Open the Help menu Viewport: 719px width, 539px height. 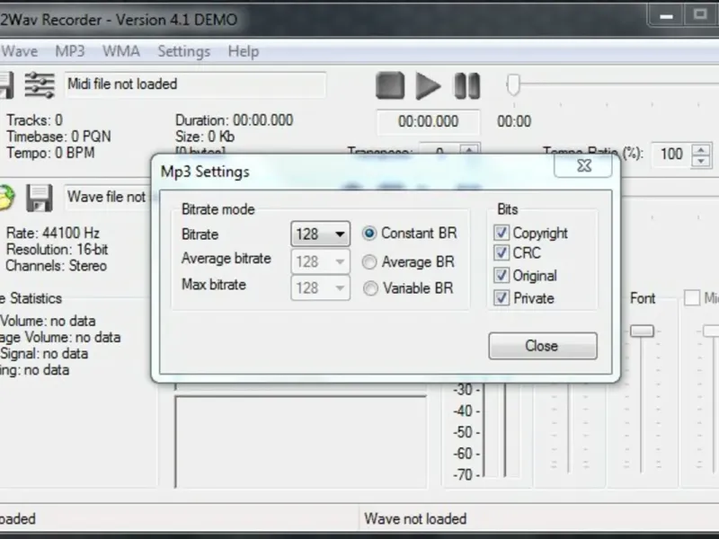coord(244,51)
